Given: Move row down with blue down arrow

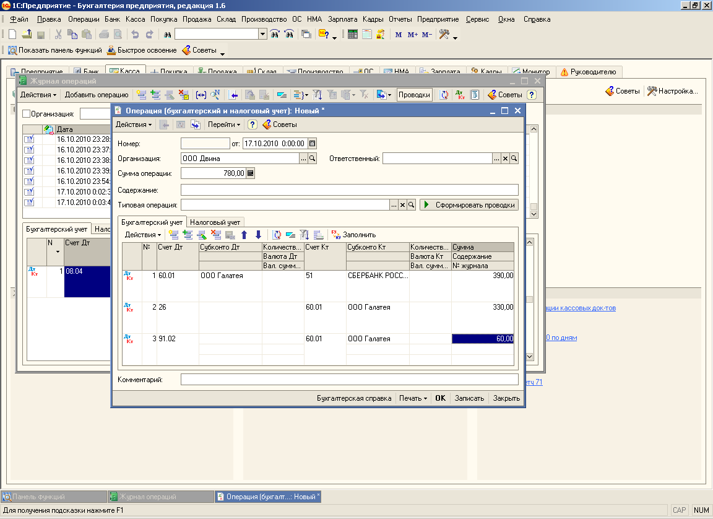Looking at the screenshot, I should (258, 235).
